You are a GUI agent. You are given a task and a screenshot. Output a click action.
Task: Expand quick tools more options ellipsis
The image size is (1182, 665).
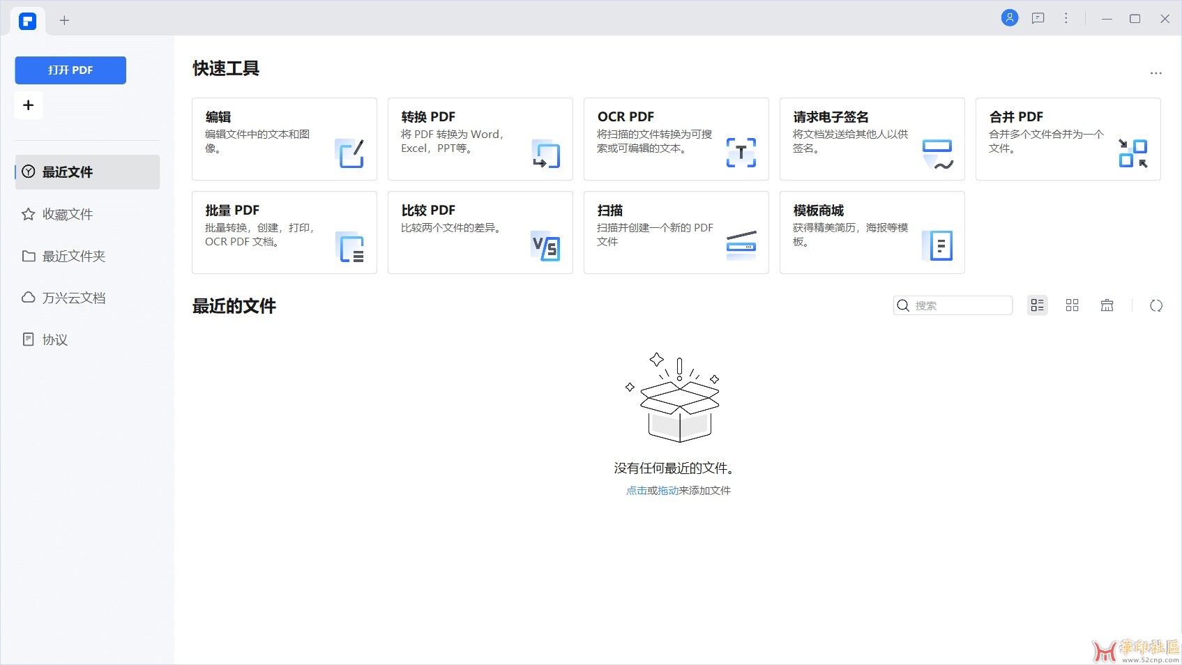(x=1156, y=73)
